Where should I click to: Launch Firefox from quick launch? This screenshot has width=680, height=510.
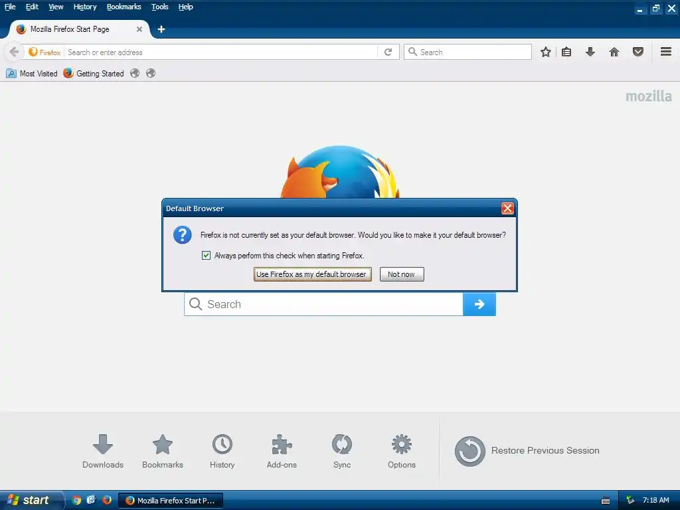(106, 500)
